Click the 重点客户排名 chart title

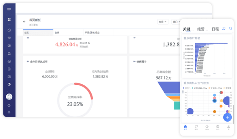pyautogui.click(x=192, y=38)
